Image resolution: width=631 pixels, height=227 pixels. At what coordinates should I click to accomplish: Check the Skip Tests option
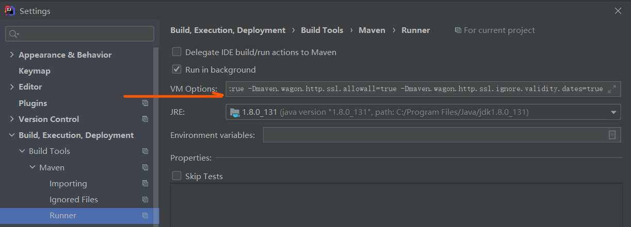tap(176, 176)
